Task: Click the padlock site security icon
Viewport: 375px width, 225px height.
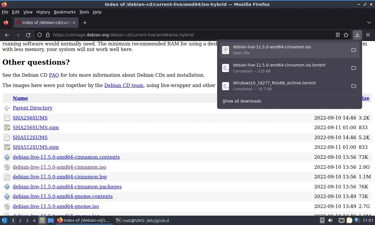Action: (48, 35)
